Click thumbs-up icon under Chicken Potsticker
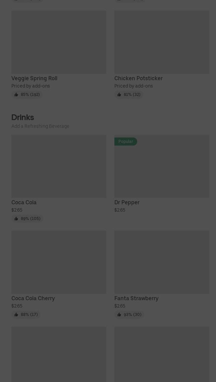The height and width of the screenshot is (382, 216). (119, 95)
